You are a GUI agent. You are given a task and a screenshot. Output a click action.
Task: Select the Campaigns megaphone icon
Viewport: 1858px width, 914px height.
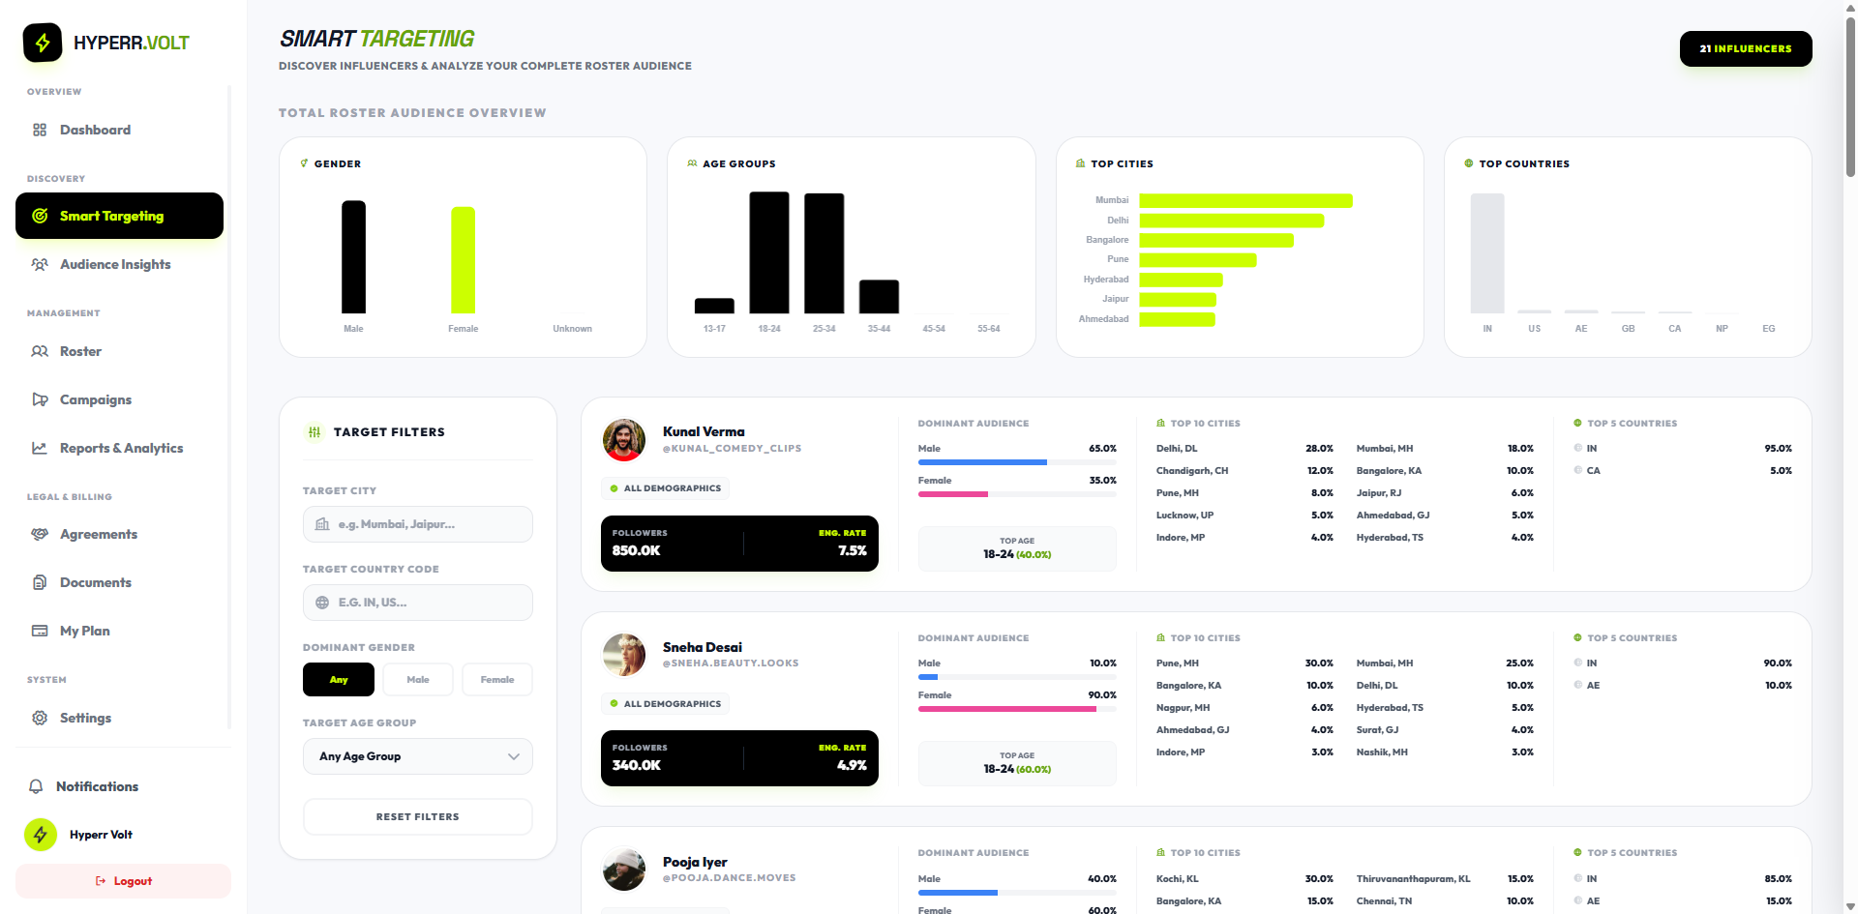pos(39,399)
